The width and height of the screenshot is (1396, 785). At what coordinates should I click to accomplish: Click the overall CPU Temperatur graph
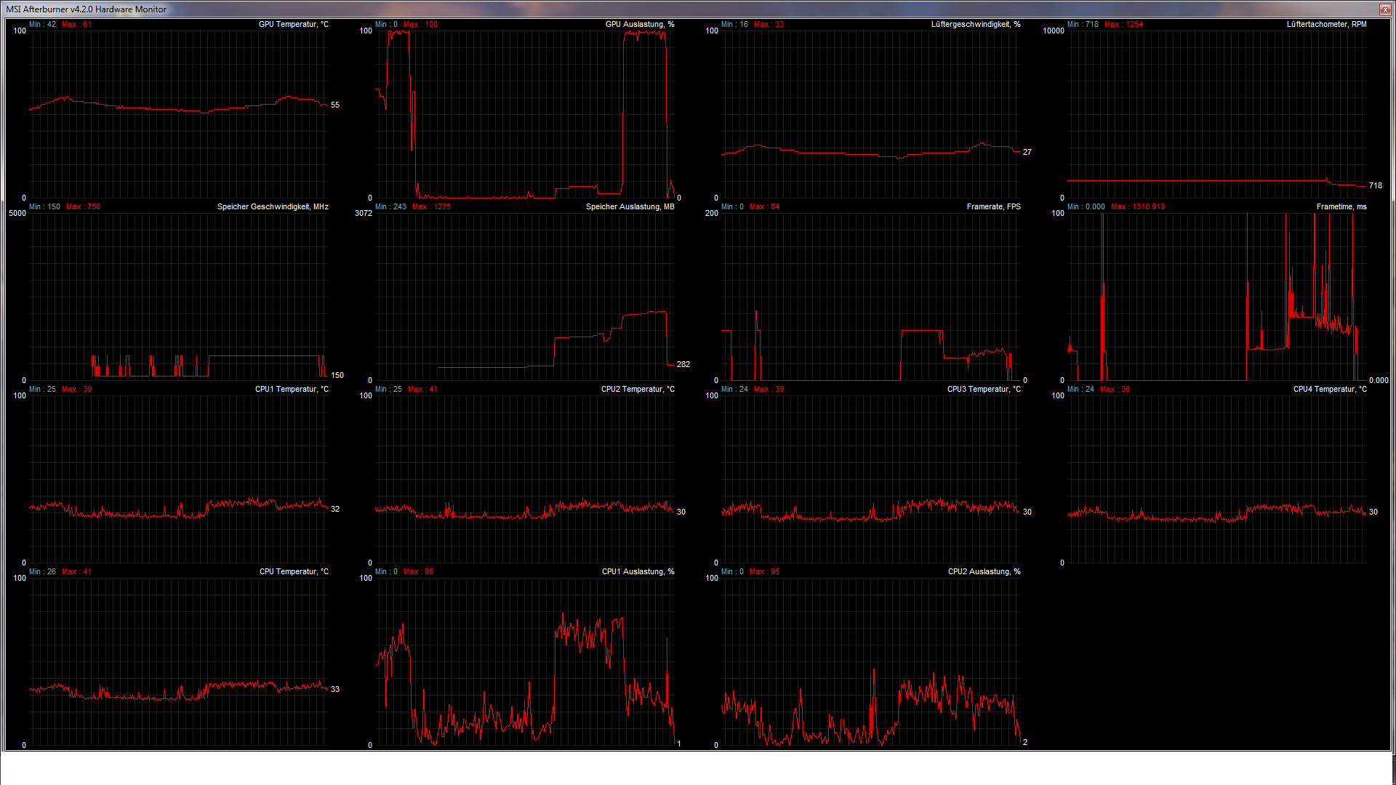point(178,661)
